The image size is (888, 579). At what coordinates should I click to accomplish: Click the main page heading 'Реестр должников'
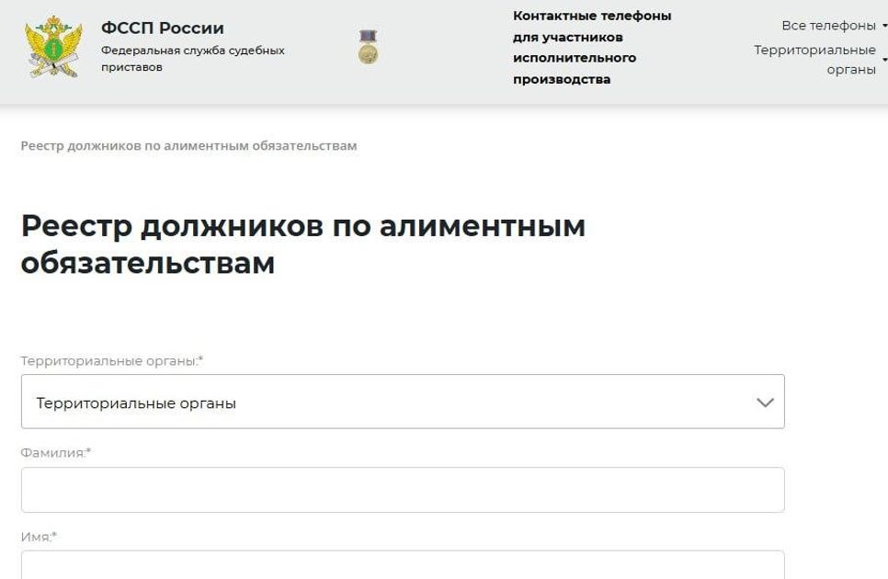(x=303, y=244)
